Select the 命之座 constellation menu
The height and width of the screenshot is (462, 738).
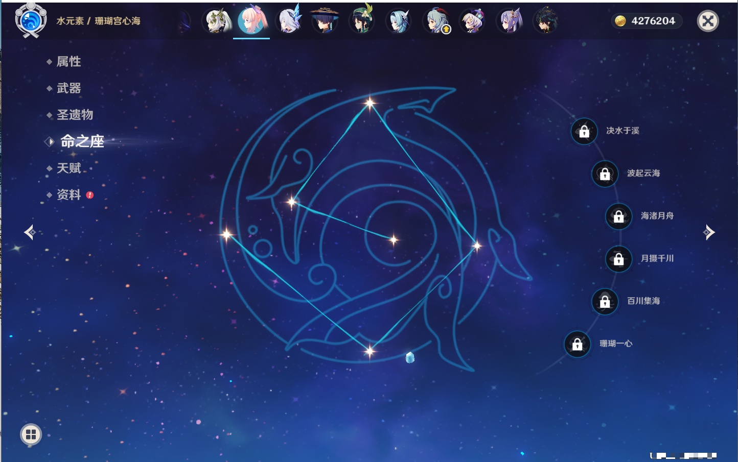[x=82, y=141]
